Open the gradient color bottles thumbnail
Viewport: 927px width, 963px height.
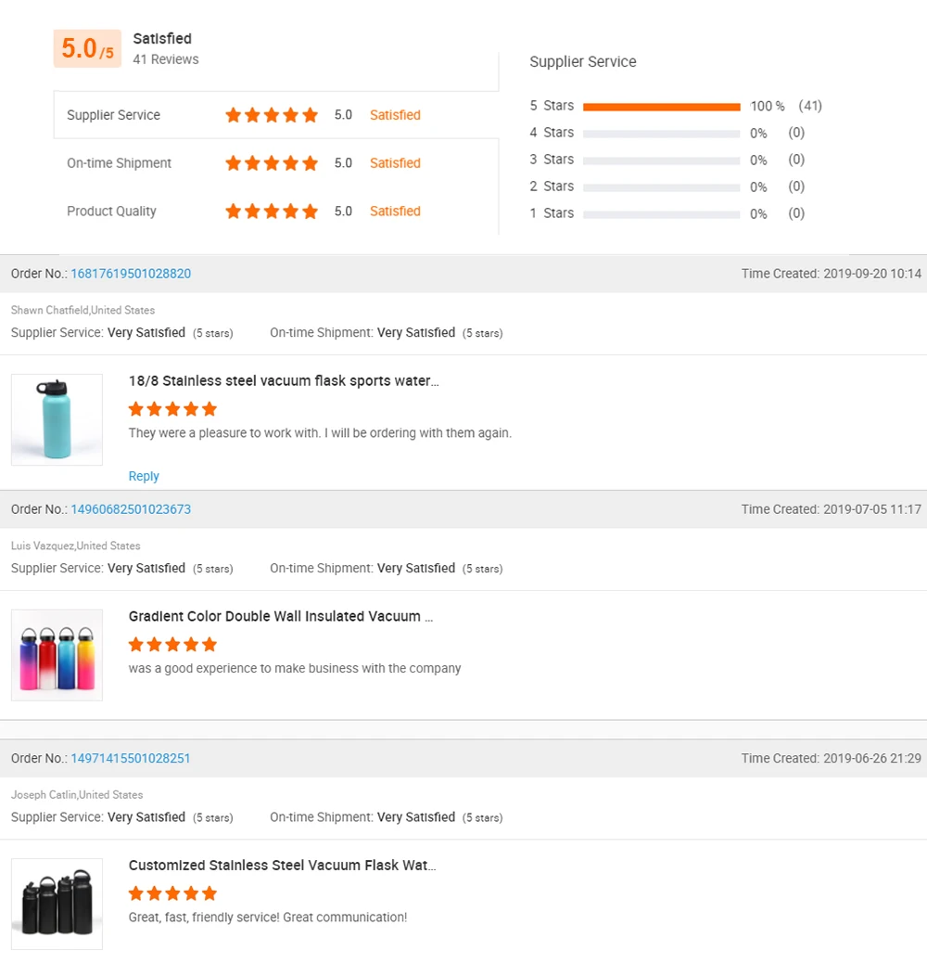(57, 655)
